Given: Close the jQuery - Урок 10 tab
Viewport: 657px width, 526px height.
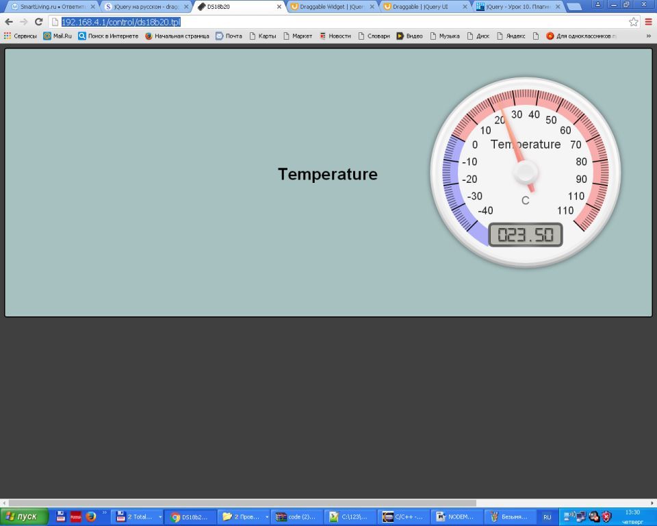Looking at the screenshot, I should coord(558,7).
